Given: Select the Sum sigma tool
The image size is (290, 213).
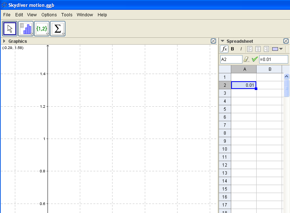Looking at the screenshot, I should (x=57, y=29).
